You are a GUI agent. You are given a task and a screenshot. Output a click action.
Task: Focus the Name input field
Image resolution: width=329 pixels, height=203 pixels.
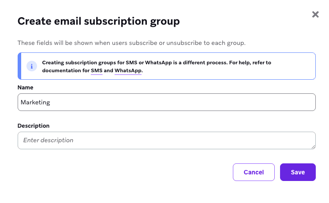(x=167, y=102)
